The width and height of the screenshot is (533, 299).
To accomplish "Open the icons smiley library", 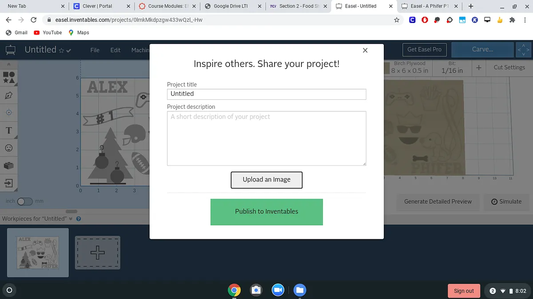I will click(9, 148).
